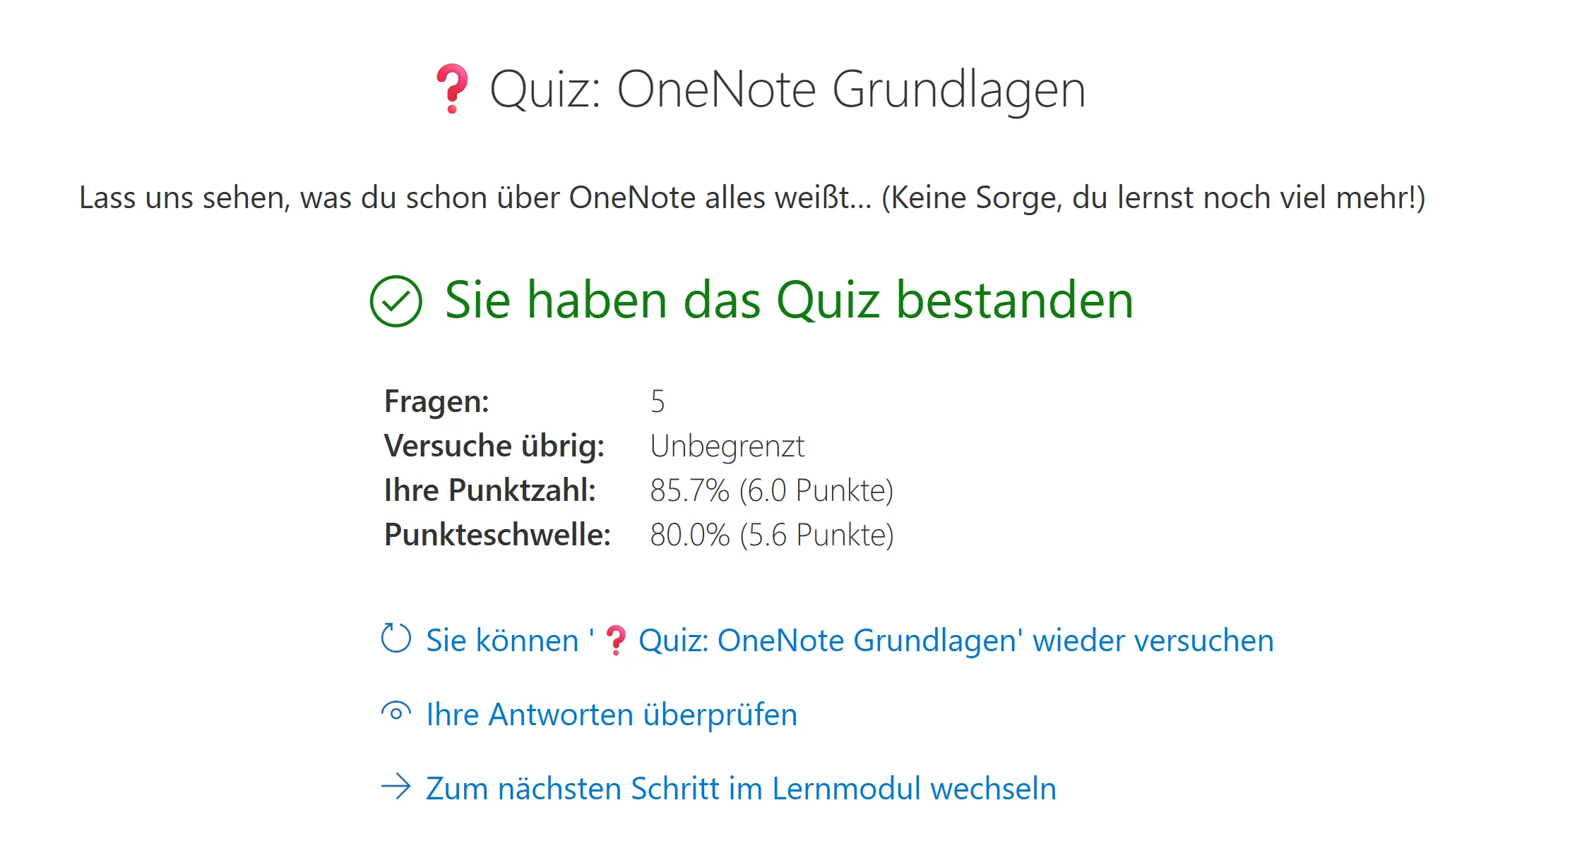
Task: Click the circular retry arrow icon
Action: tap(395, 638)
